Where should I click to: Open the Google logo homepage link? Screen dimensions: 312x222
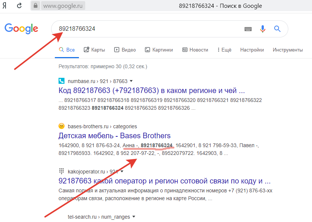point(21,29)
